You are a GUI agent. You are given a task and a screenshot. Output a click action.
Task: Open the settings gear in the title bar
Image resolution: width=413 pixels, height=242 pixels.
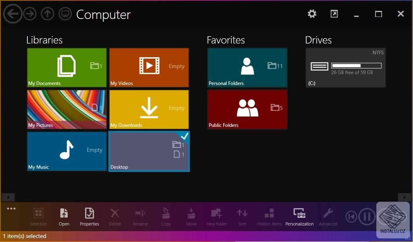click(311, 13)
